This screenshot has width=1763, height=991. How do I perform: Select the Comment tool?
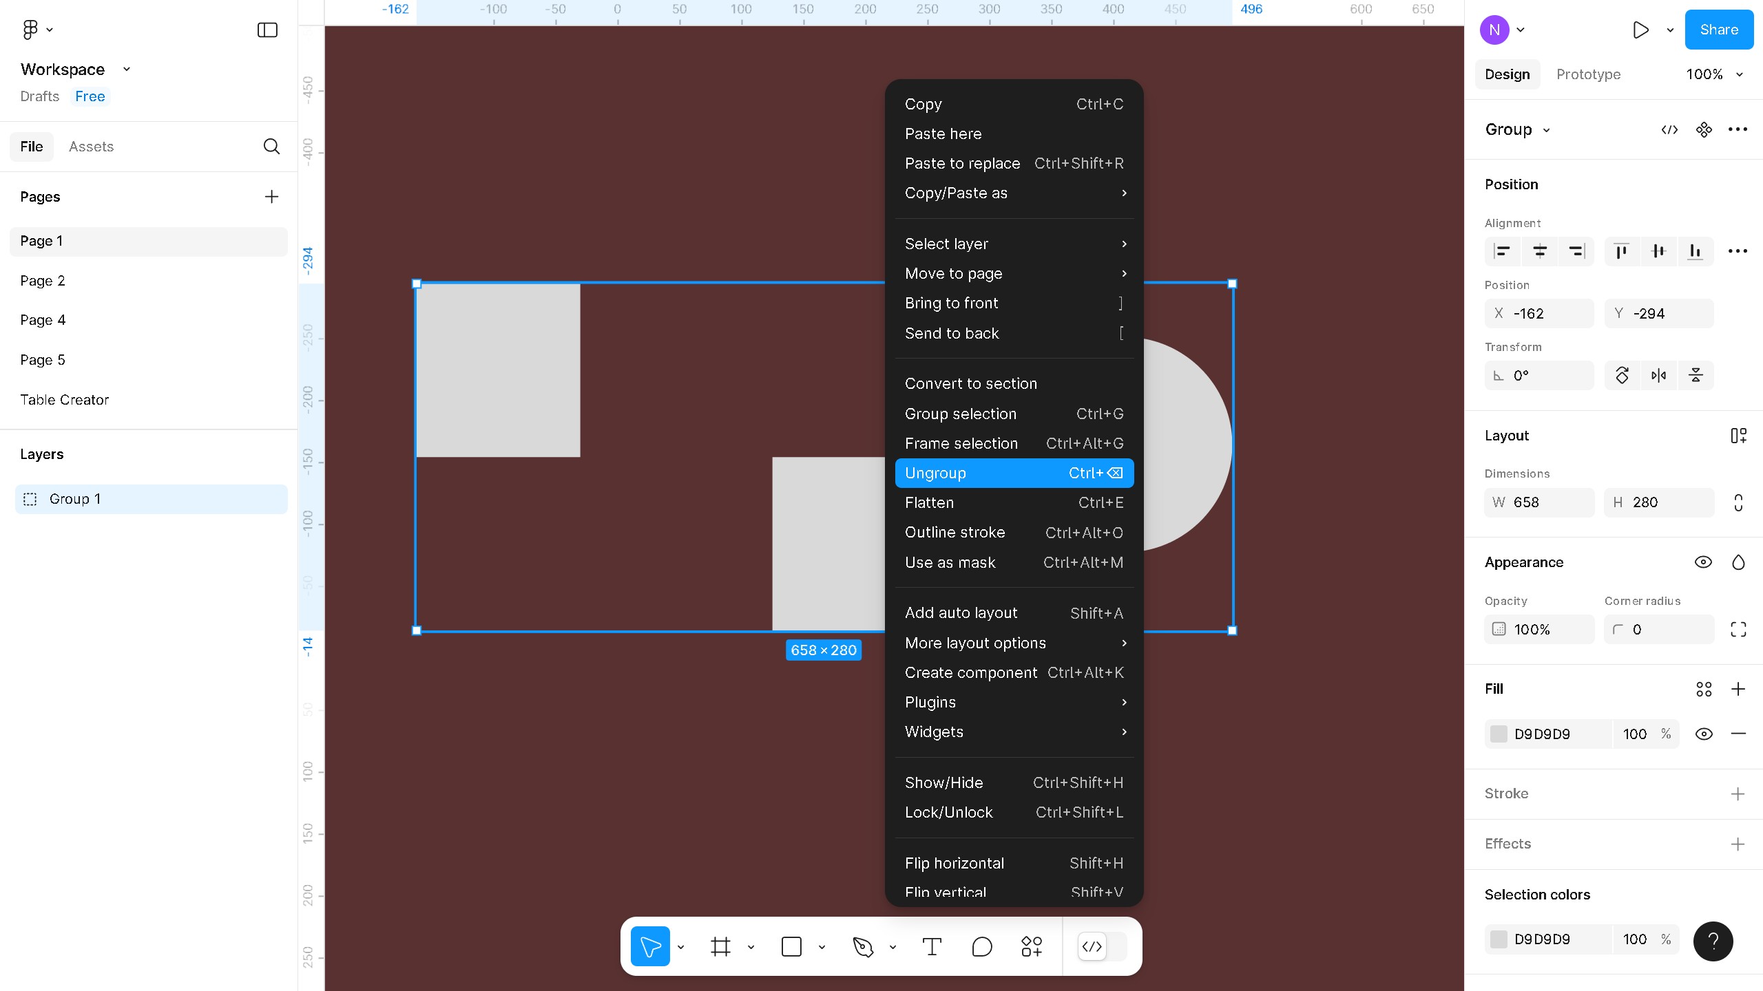coord(982,947)
